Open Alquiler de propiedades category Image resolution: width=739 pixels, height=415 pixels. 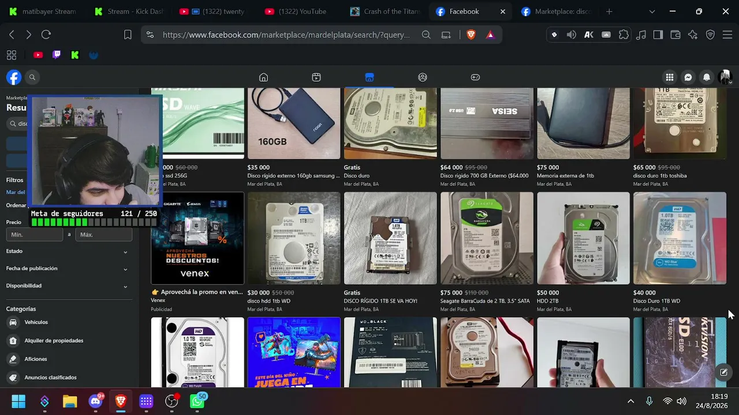click(54, 341)
